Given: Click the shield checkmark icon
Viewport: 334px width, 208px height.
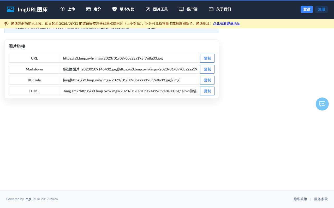Looking at the screenshot, I should click(115, 9).
